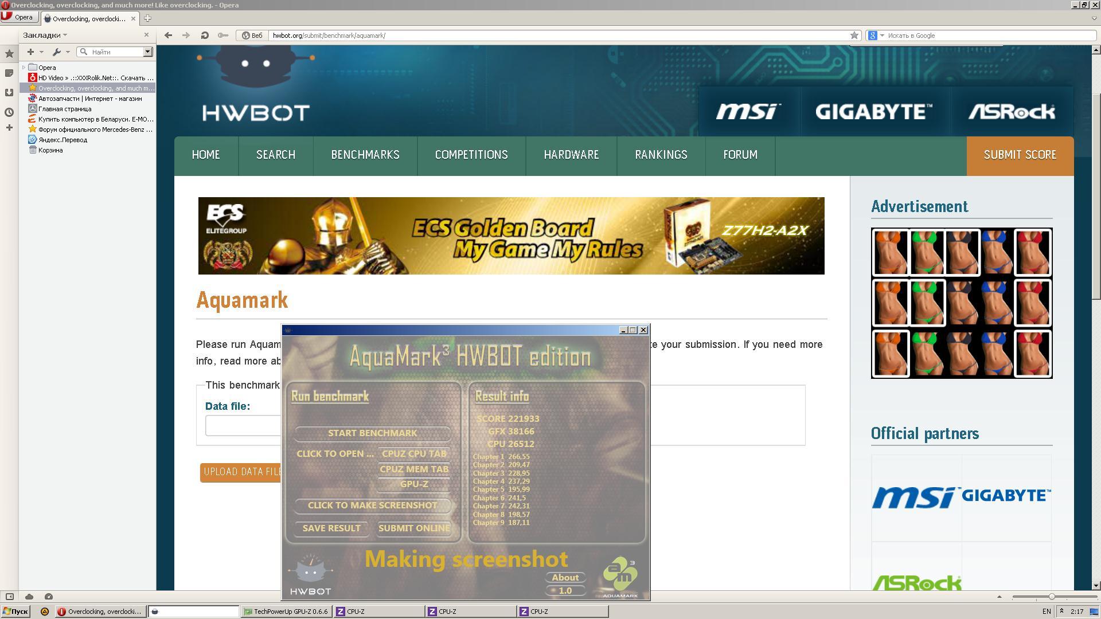This screenshot has width=1101, height=619.
Task: Click START BENCHMARK in AquaMark
Action: 373,433
